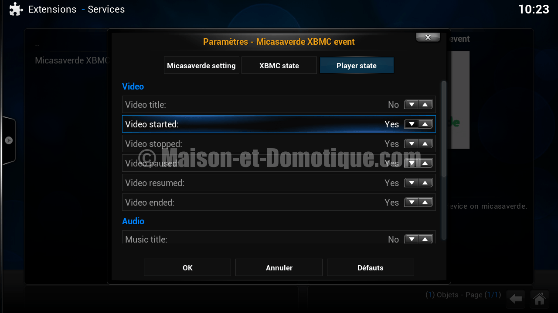Open the side panel arrow tab
This screenshot has width=558, height=313.
click(x=8, y=140)
